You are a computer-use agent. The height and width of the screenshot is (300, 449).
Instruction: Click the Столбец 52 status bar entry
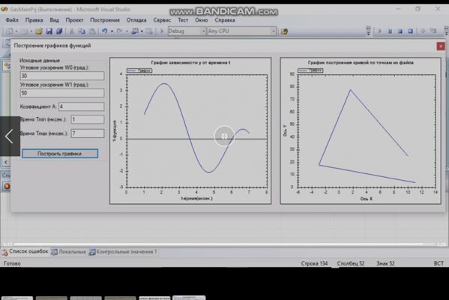351,263
